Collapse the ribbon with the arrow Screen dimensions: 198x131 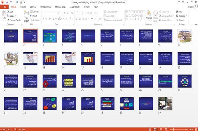click(196, 24)
